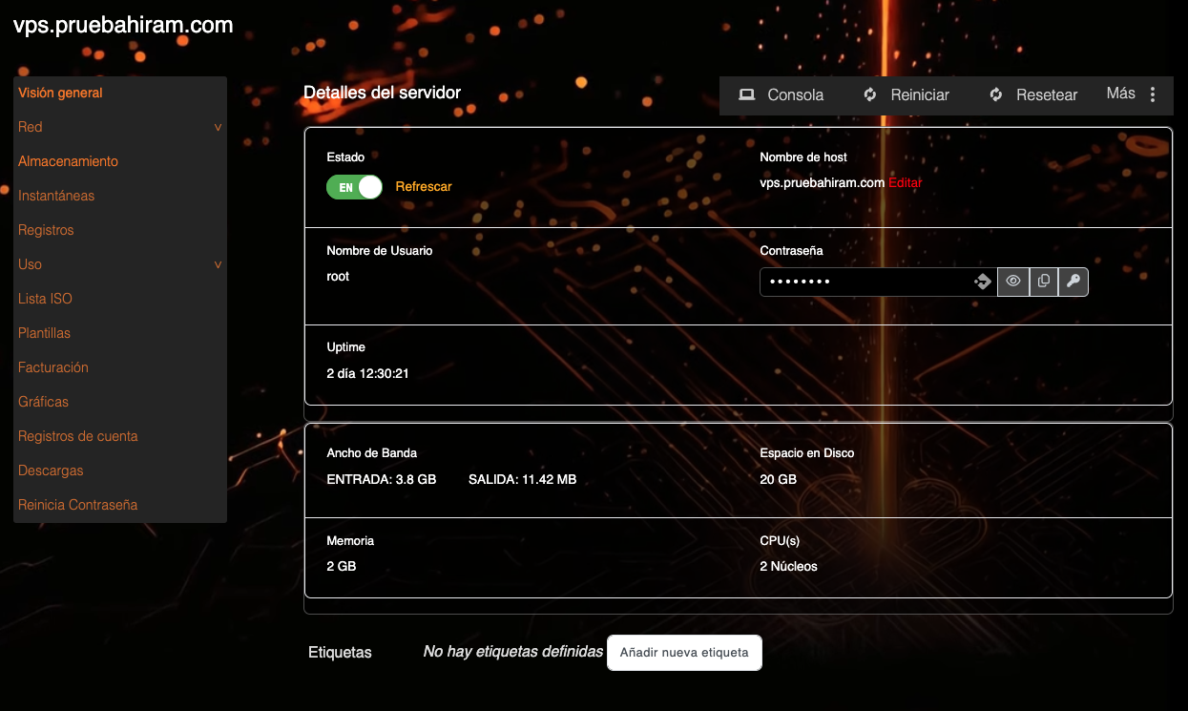The width and height of the screenshot is (1188, 711).
Task: Expand the Uso submenu chevron
Action: 218,264
